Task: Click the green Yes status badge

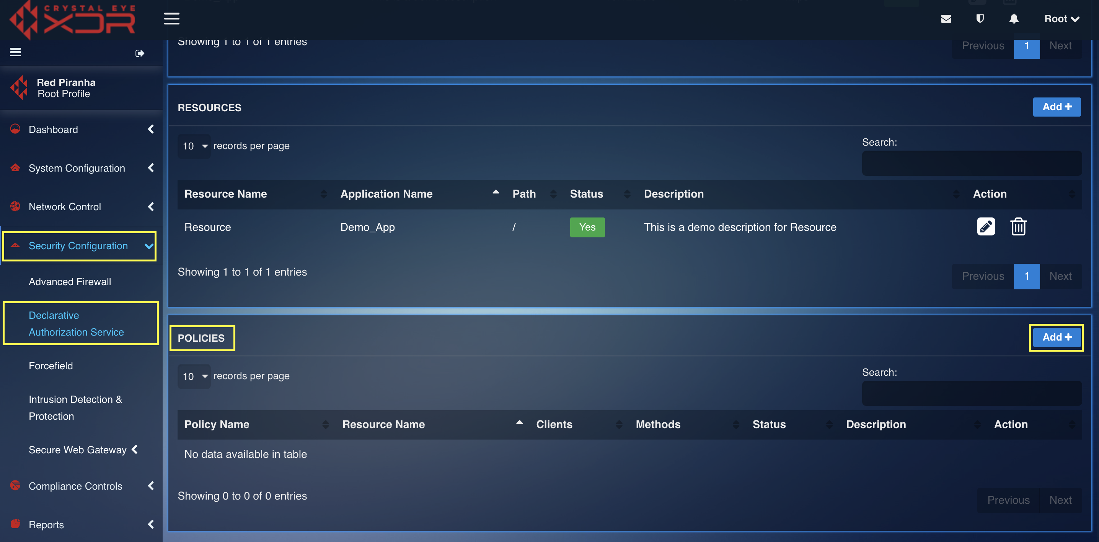Action: [587, 227]
